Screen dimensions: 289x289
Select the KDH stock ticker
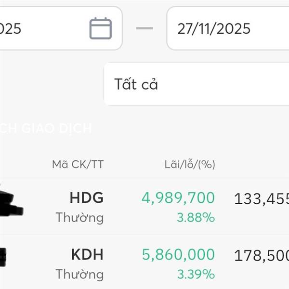[87, 255]
